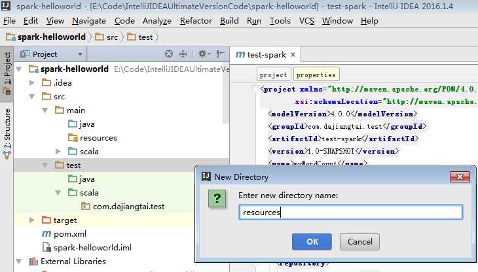Click the question mark icon in dialog
This screenshot has height=272, width=478.
coord(217,199)
